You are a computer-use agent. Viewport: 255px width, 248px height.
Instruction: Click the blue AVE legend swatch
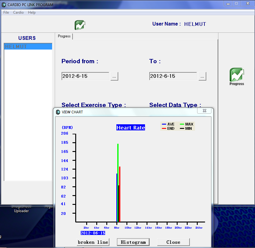click(x=164, y=124)
